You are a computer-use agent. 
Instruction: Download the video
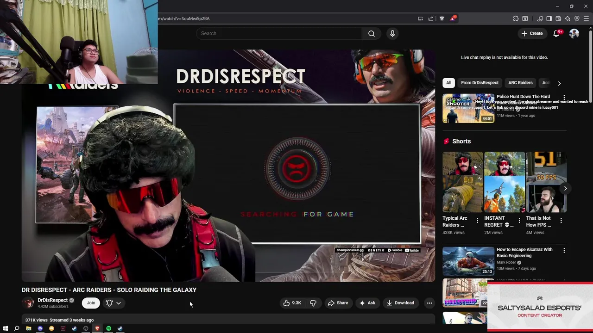click(400, 303)
